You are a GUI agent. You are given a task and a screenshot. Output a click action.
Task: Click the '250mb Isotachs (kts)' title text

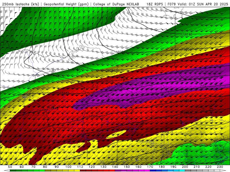click(20, 4)
